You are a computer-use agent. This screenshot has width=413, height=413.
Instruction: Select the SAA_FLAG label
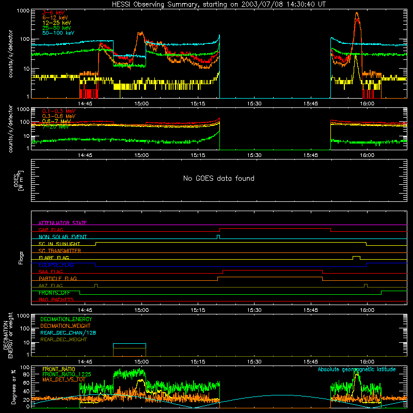pyautogui.click(x=51, y=272)
